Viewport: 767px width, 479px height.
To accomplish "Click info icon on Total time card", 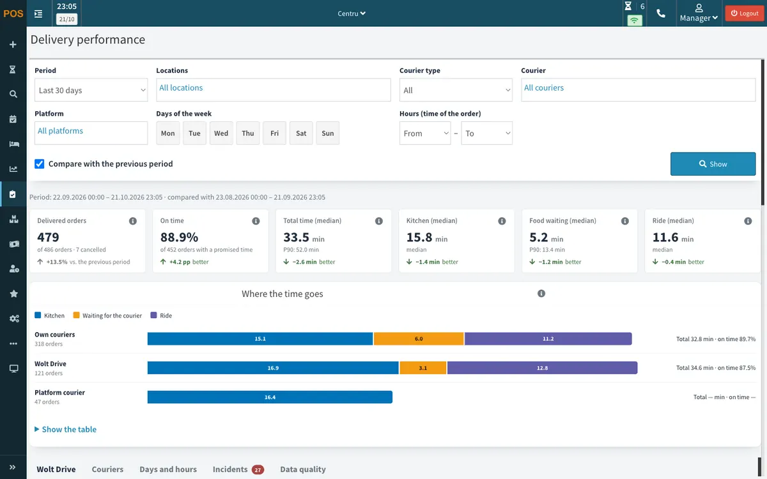I will click(x=379, y=221).
